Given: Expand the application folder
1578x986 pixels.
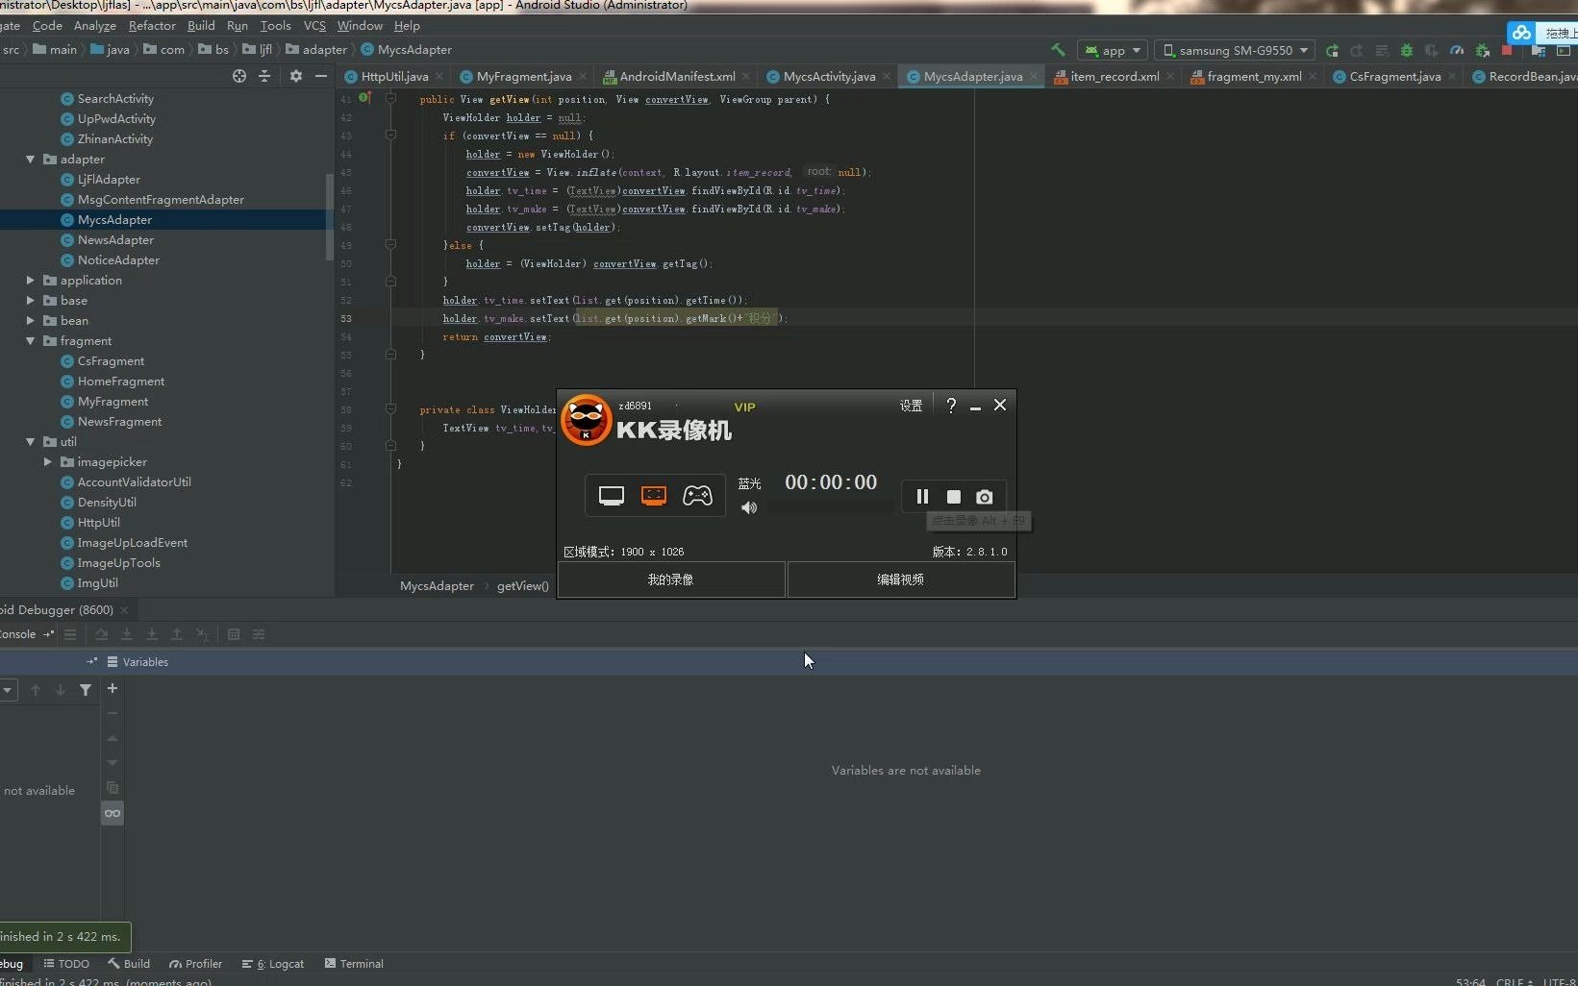Looking at the screenshot, I should click(x=31, y=281).
